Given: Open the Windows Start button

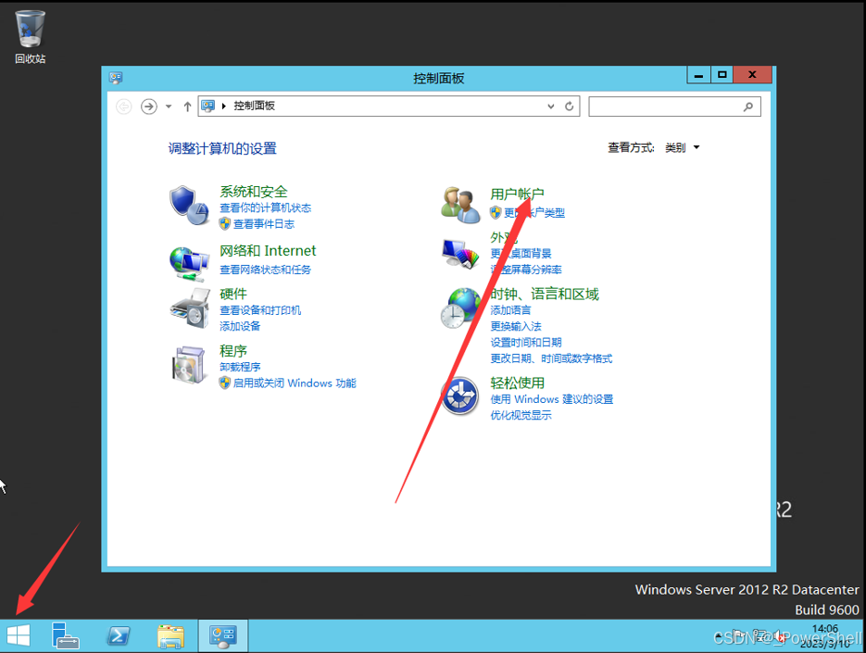Looking at the screenshot, I should click(19, 635).
